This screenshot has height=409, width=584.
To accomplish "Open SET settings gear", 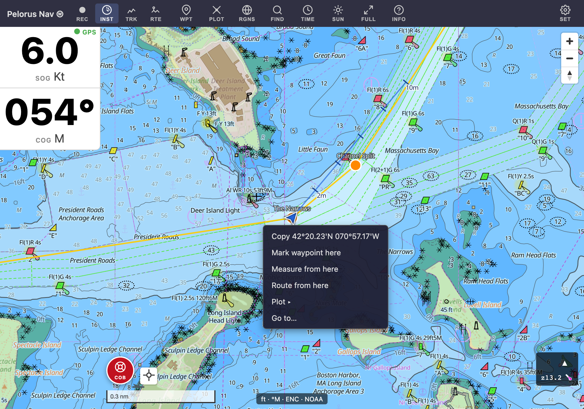I will coord(565,14).
